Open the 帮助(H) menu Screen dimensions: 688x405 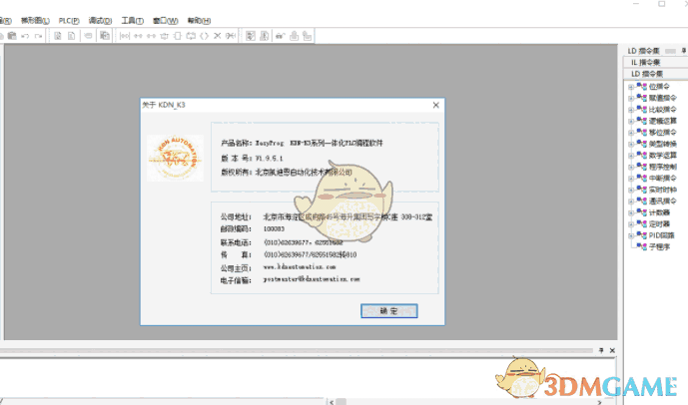(199, 21)
